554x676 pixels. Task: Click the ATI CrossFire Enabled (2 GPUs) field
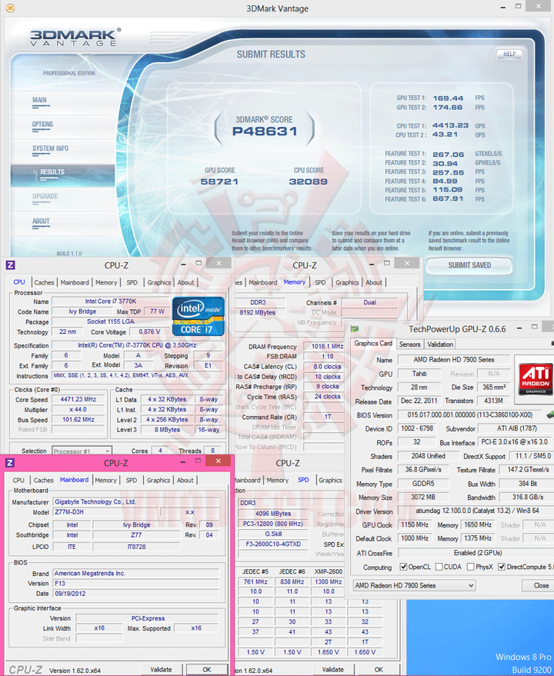477,553
